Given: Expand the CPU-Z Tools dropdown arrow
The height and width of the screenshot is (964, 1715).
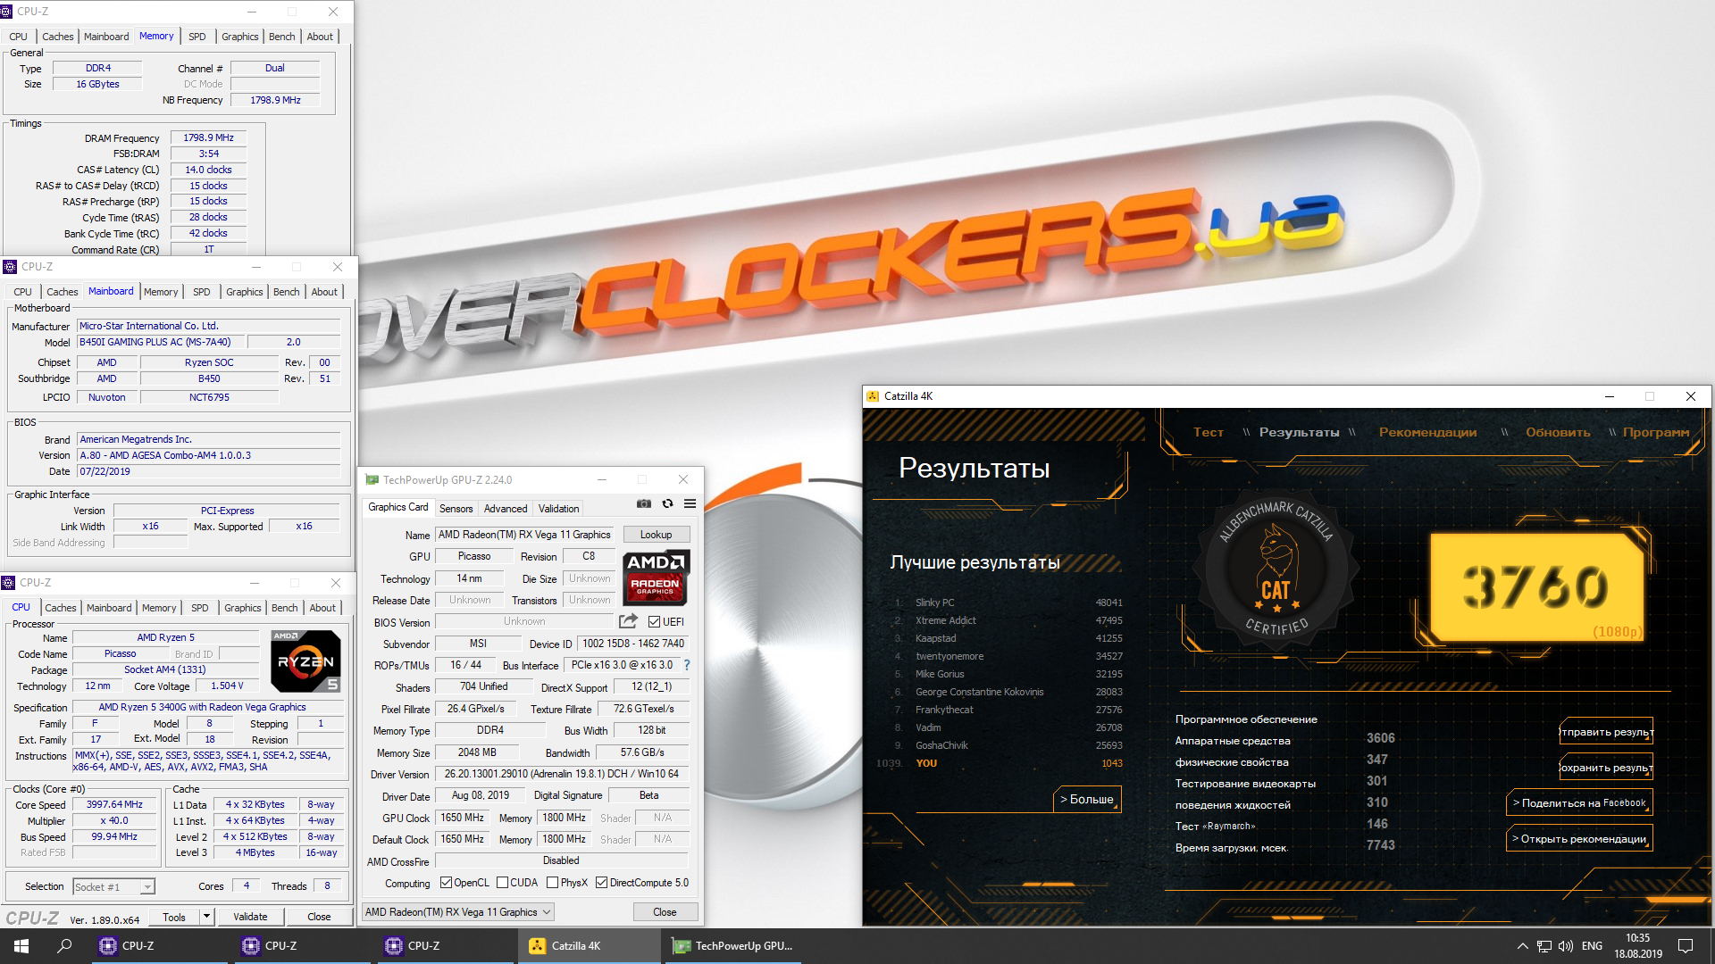Looking at the screenshot, I should click(x=206, y=917).
